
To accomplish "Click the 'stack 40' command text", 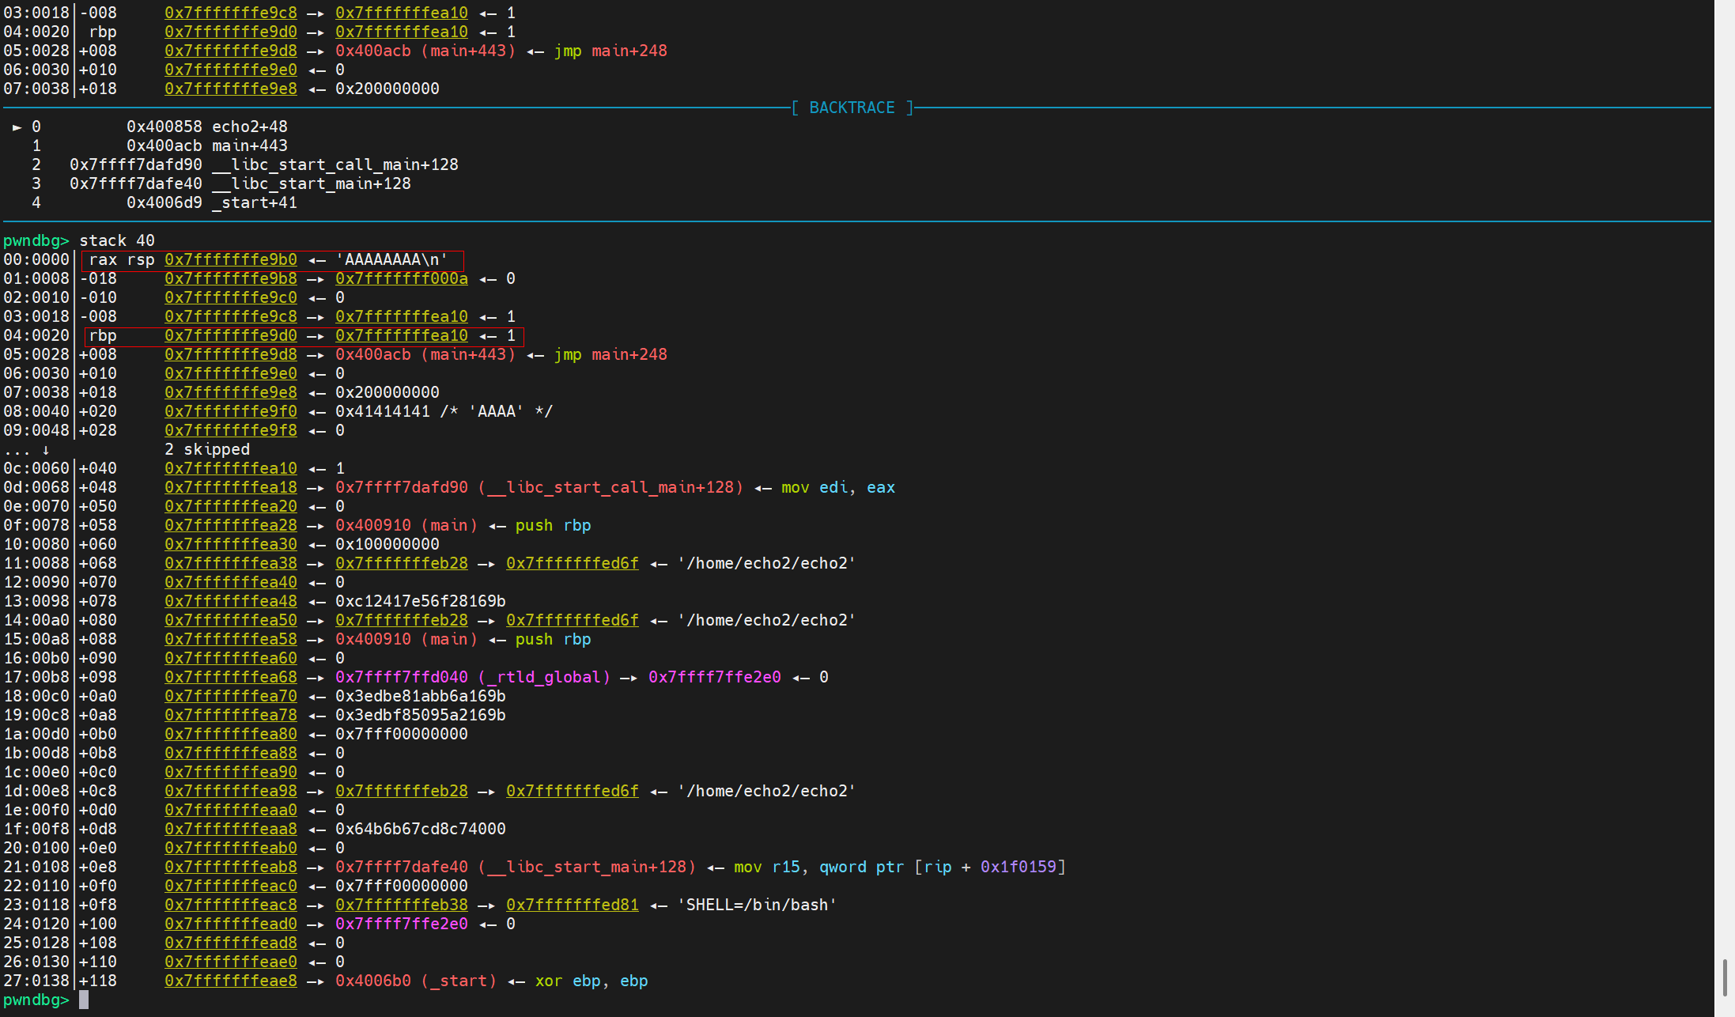I will [116, 240].
